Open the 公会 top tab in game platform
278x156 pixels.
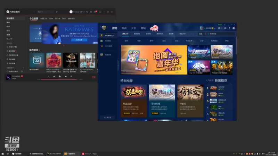click(133, 28)
